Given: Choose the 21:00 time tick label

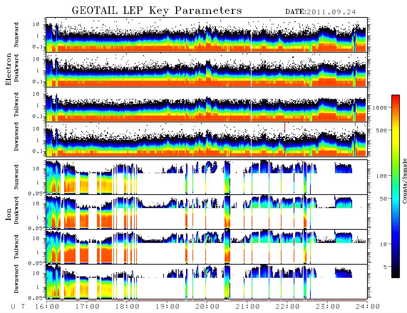Looking at the screenshot, I should tap(248, 307).
